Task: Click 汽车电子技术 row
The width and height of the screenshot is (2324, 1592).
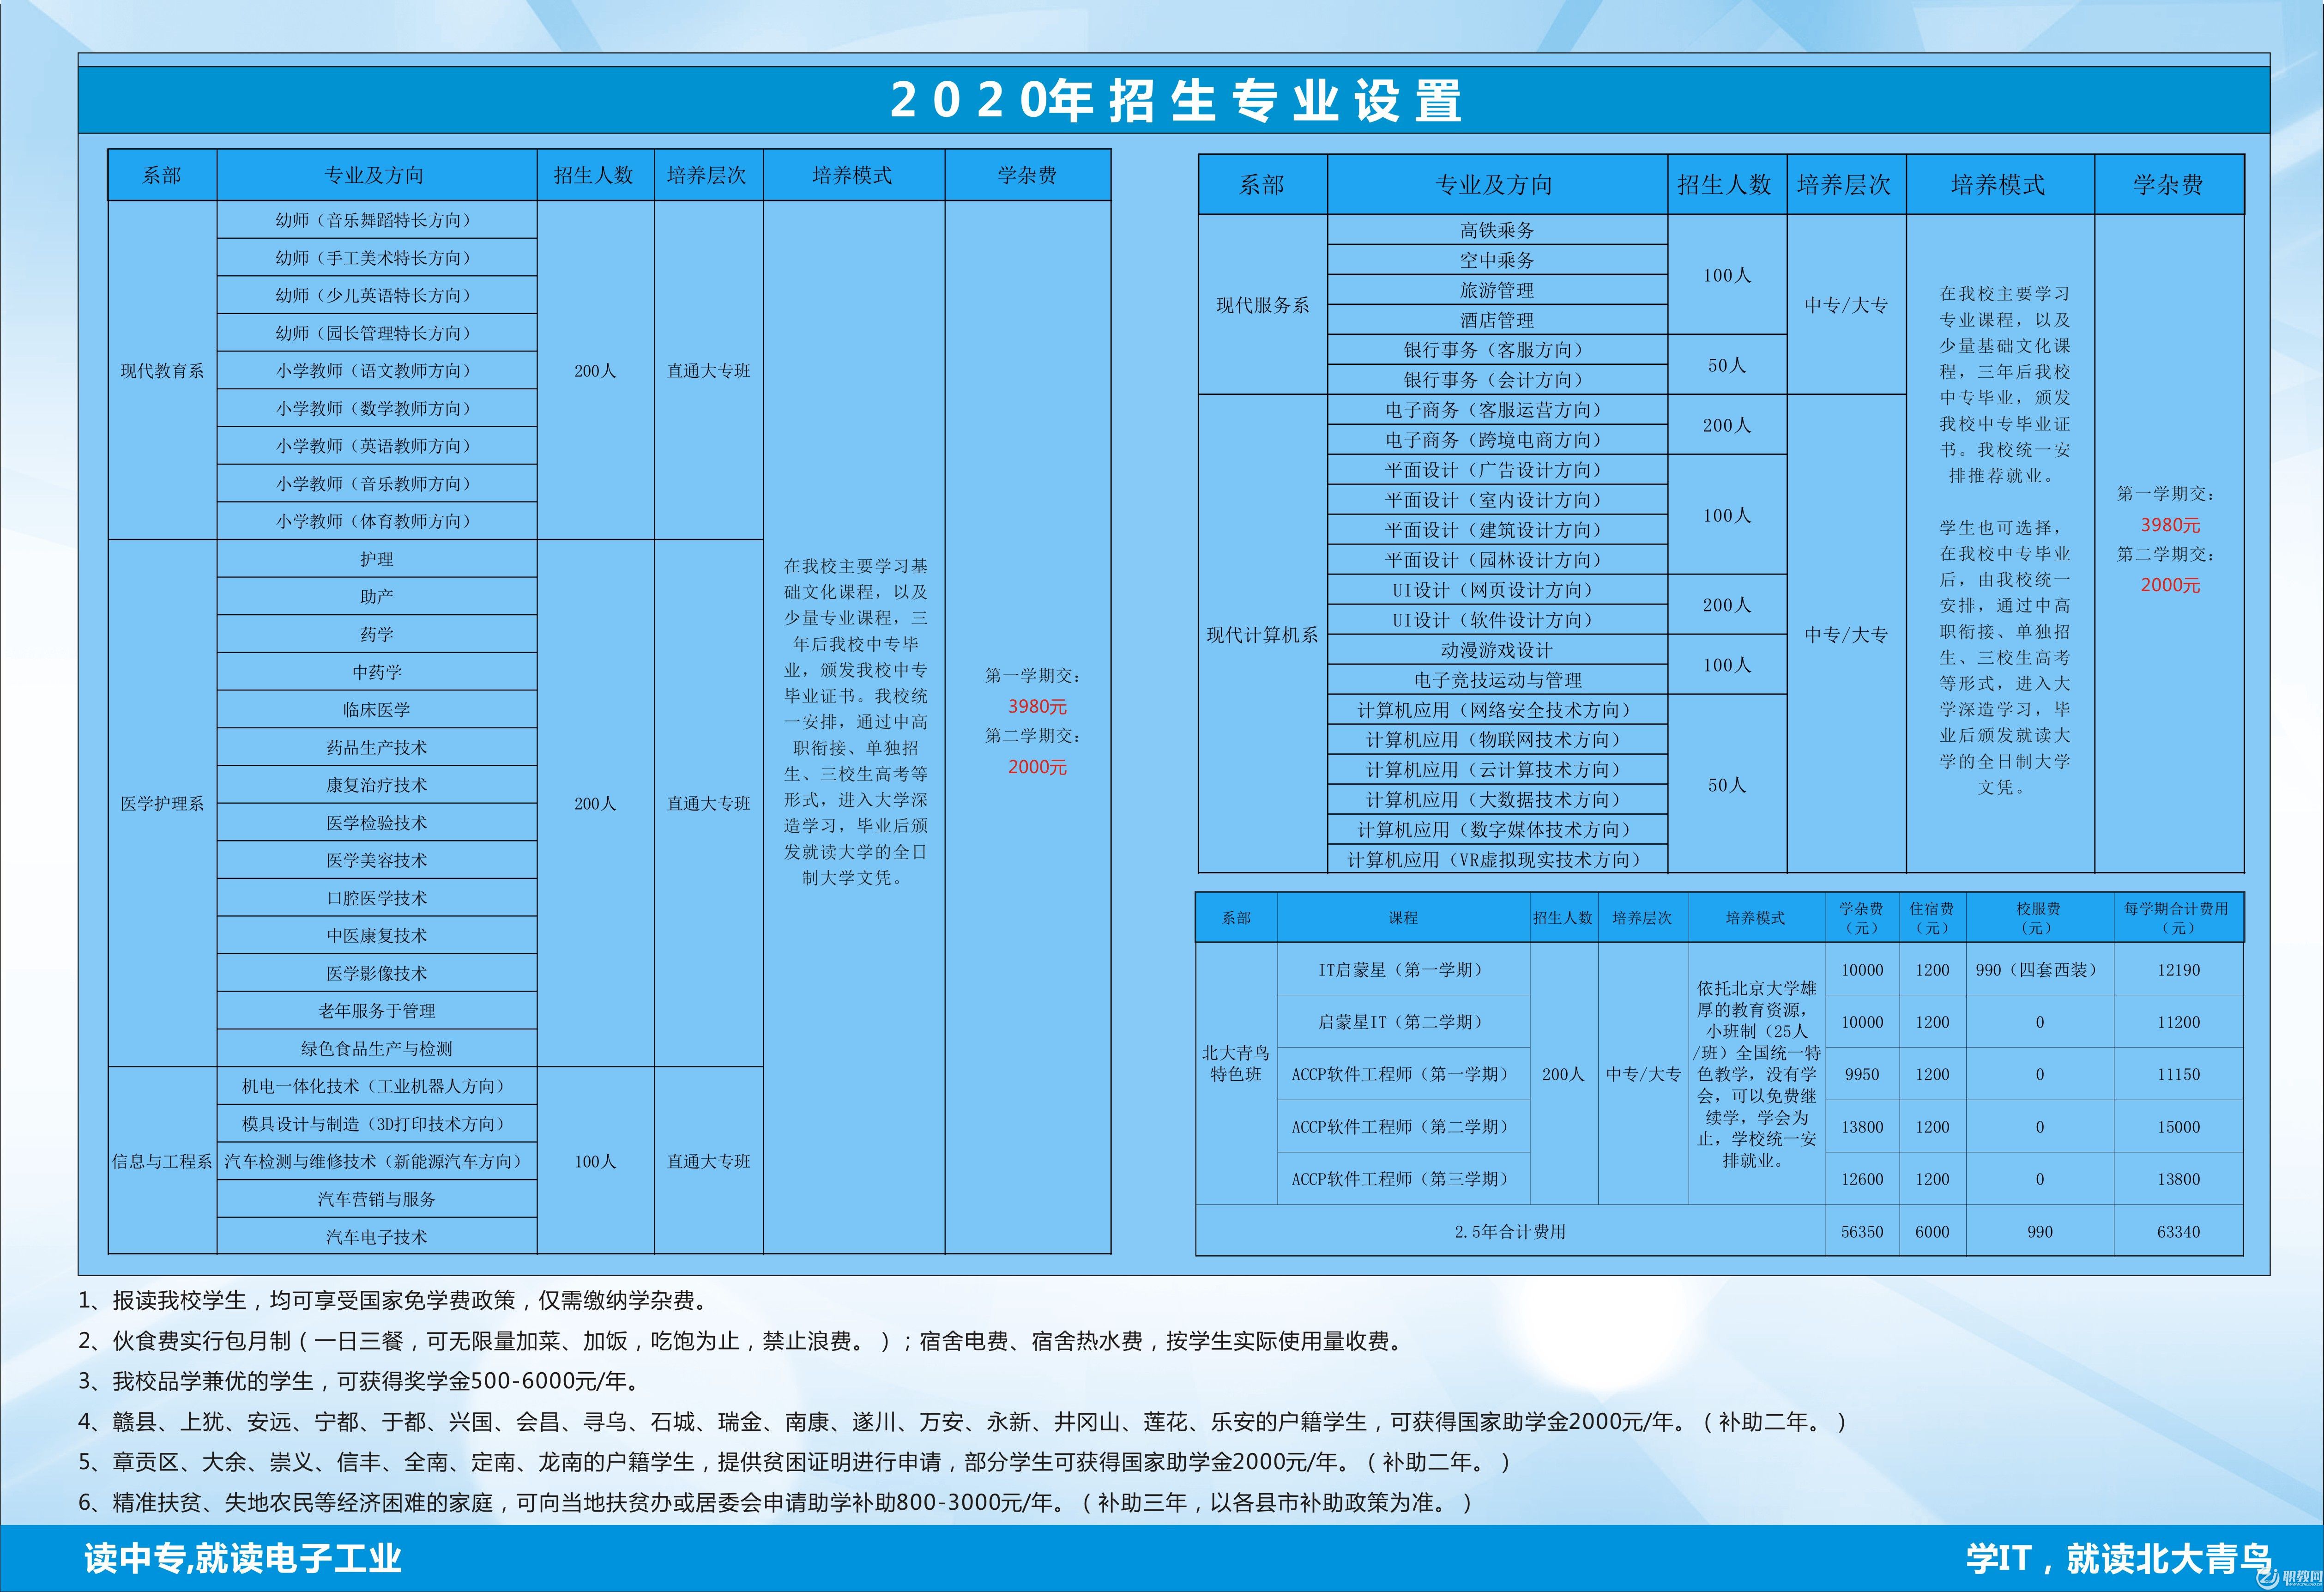Action: click(x=377, y=1237)
